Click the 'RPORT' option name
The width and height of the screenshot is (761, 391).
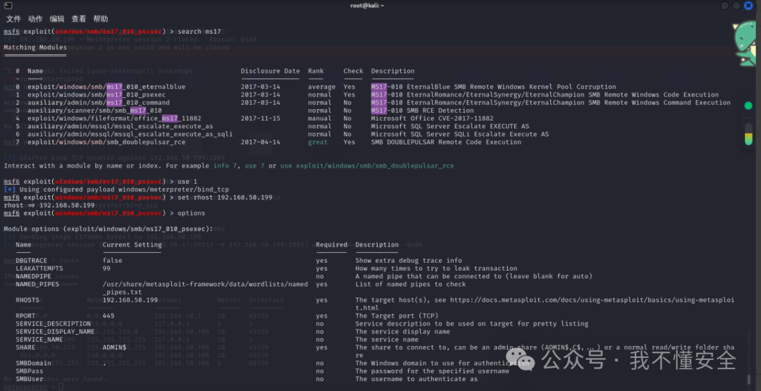(x=25, y=316)
